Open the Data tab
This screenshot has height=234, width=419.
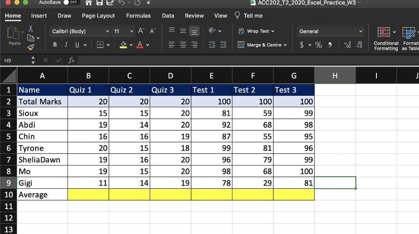point(168,16)
